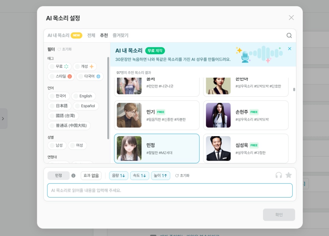Select the 심성욱 voice card
Screen dimensions: 329x236
coord(246,148)
